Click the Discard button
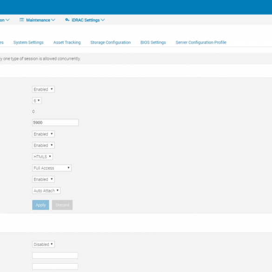 62,205
